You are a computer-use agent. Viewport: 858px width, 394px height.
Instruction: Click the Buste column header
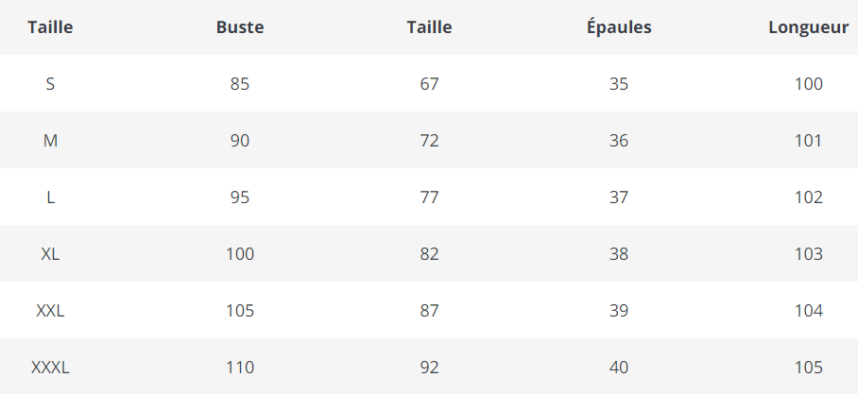(x=240, y=27)
